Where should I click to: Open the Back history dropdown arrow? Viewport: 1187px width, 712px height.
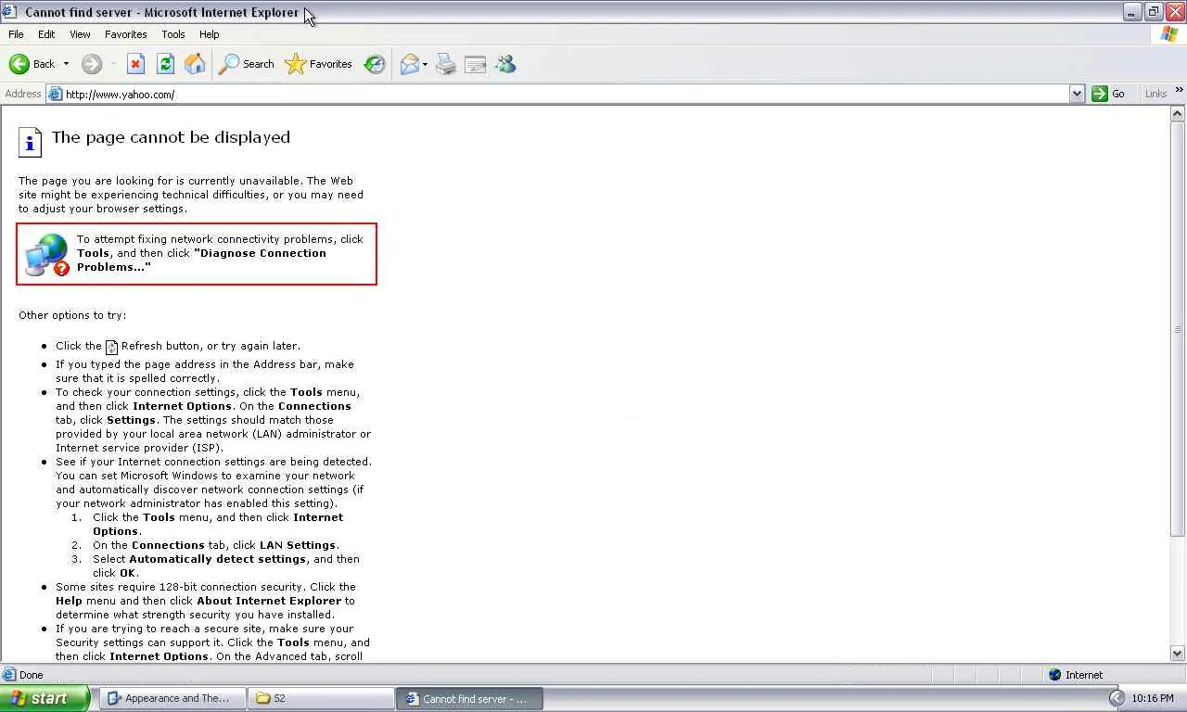[x=66, y=64]
